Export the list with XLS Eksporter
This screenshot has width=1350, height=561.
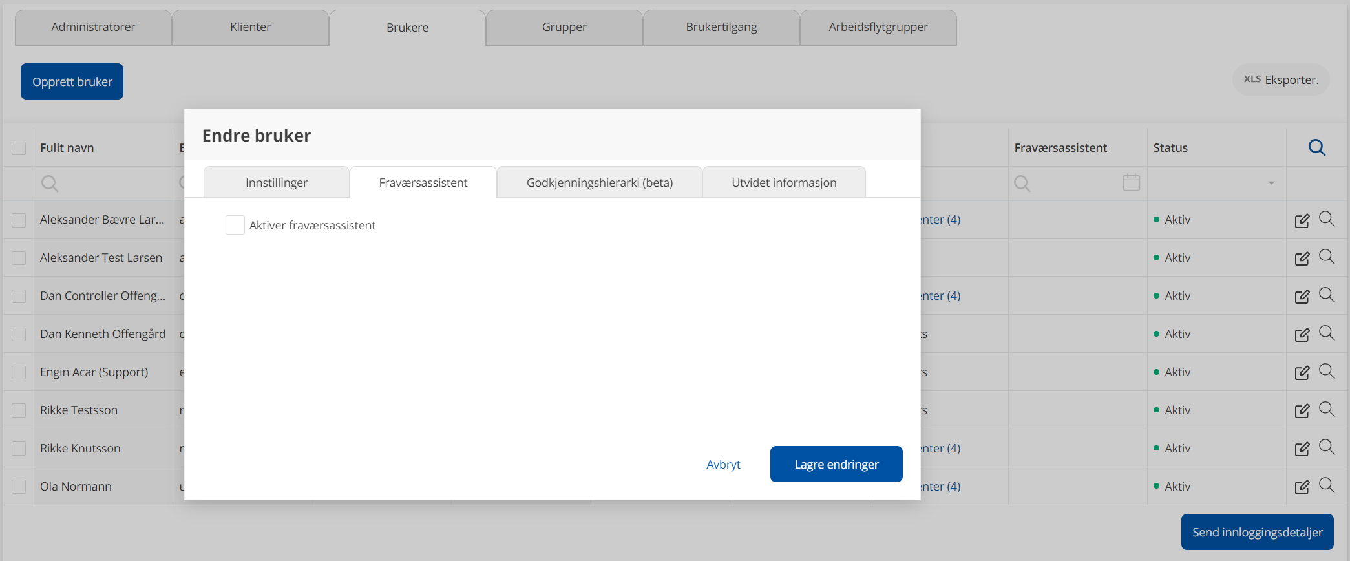coord(1280,80)
